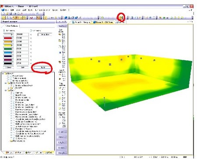Toggle the Project Cover output checkbox

click(8, 76)
